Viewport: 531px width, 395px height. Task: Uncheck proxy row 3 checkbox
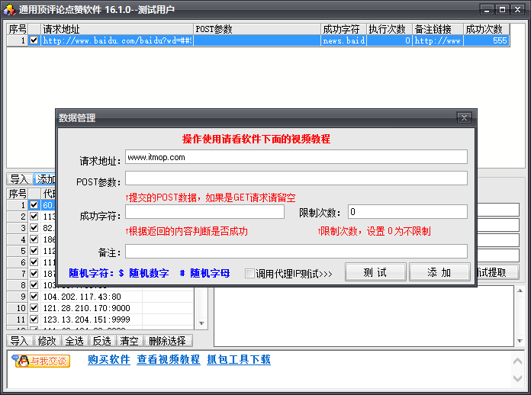coord(34,228)
